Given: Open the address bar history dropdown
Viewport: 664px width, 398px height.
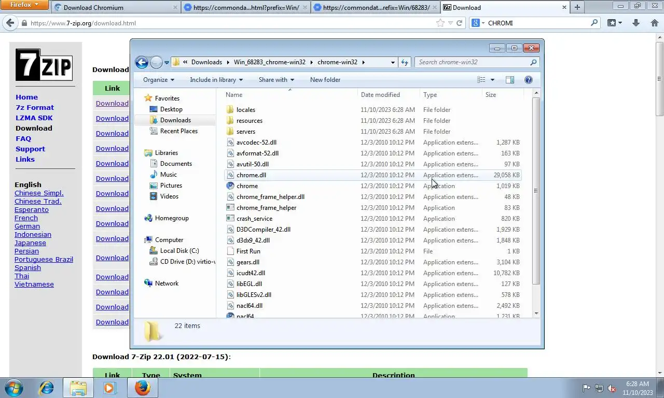Looking at the screenshot, I should [x=393, y=62].
